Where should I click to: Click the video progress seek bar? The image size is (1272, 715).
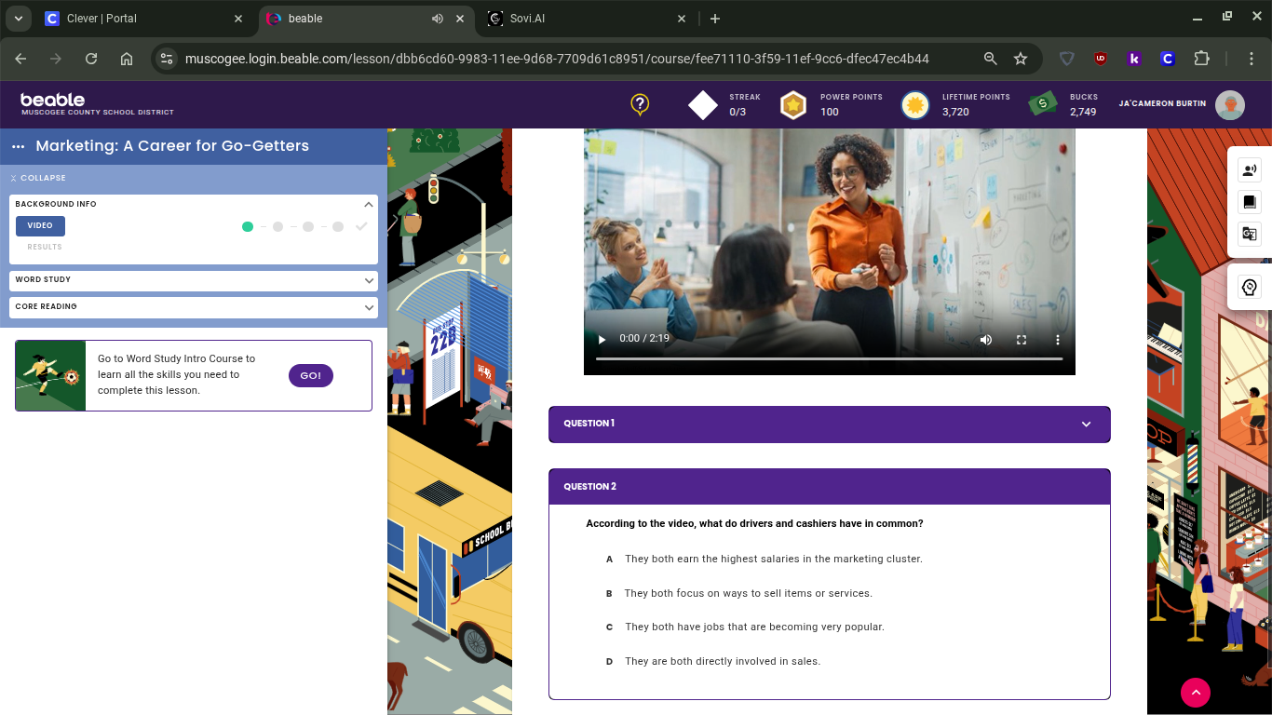click(829, 358)
